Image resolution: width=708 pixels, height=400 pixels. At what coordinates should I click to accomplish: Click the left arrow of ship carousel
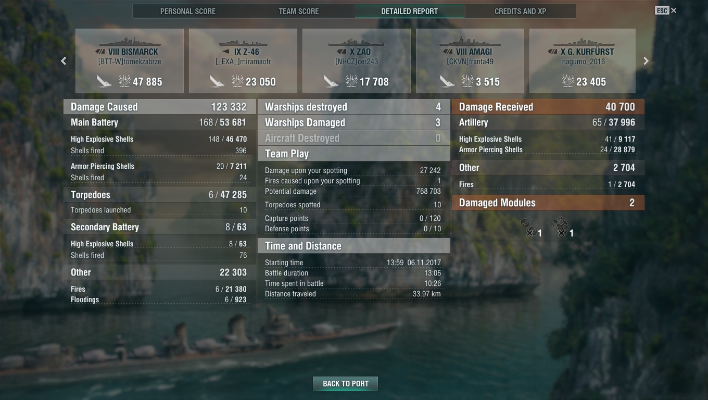[x=64, y=61]
